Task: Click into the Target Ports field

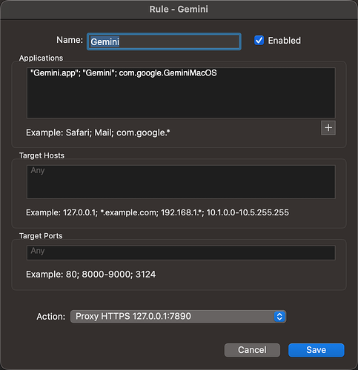Action: (181, 252)
